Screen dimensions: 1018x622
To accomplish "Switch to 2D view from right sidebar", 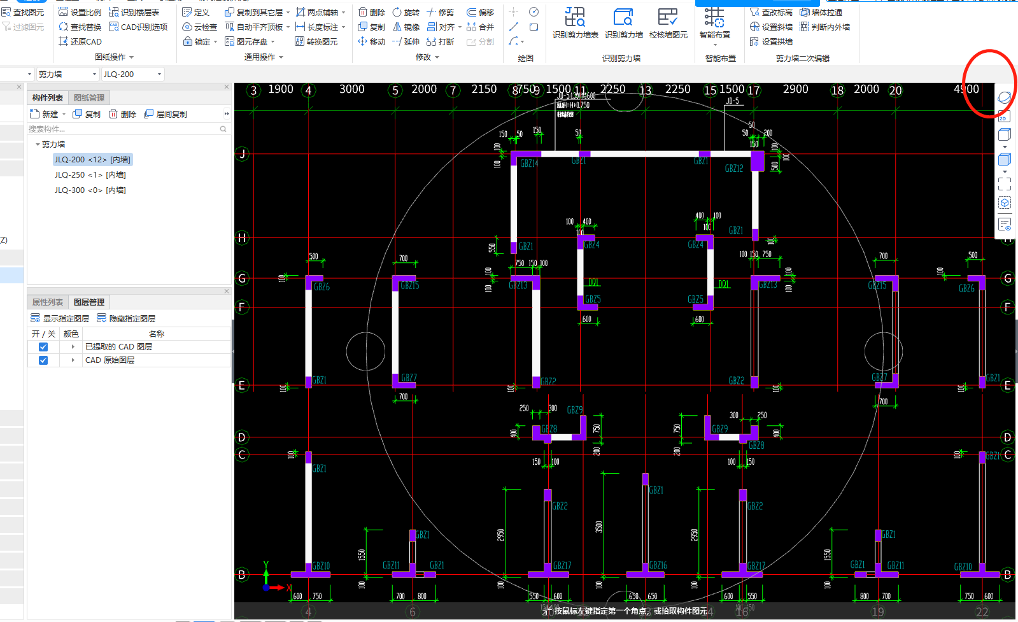I will (1004, 116).
